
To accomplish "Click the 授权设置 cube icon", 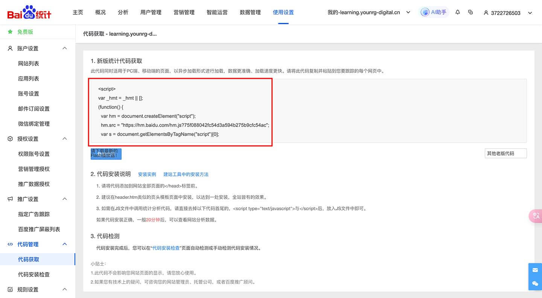I will coord(10,139).
